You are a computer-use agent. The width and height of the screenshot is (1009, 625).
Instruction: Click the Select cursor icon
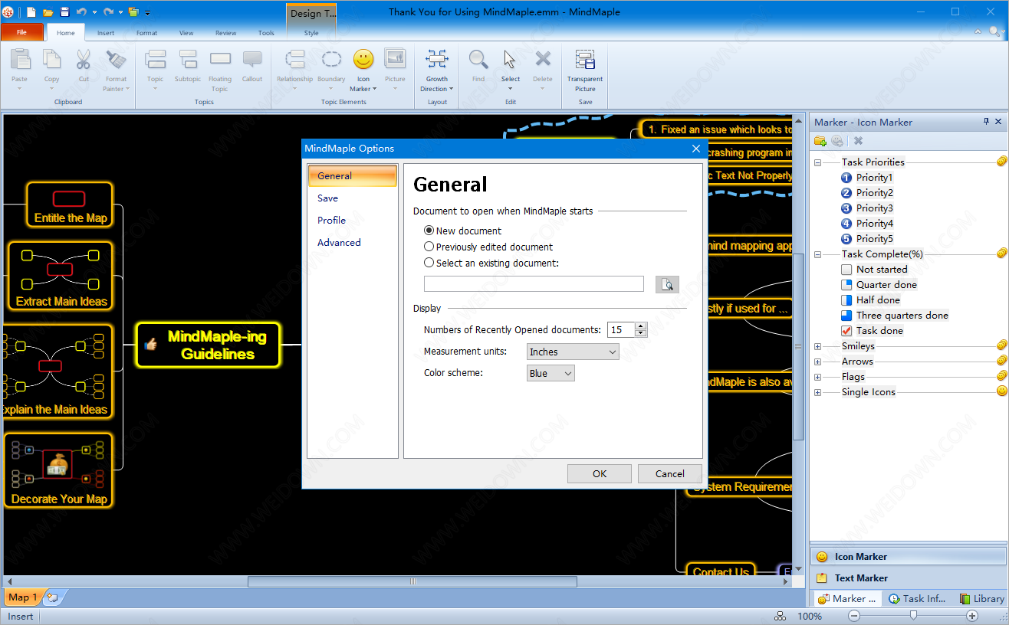click(510, 60)
